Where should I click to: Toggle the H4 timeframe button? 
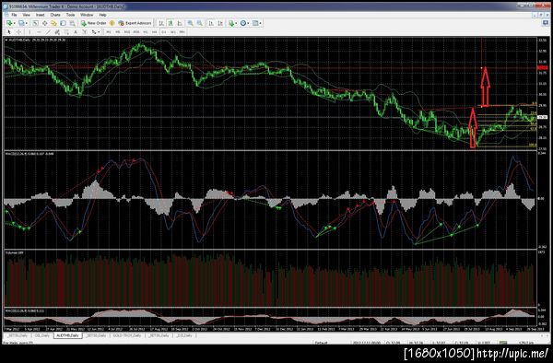[155, 32]
